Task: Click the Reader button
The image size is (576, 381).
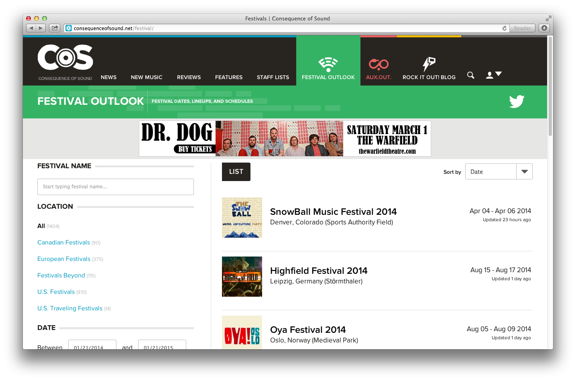Action: point(522,28)
